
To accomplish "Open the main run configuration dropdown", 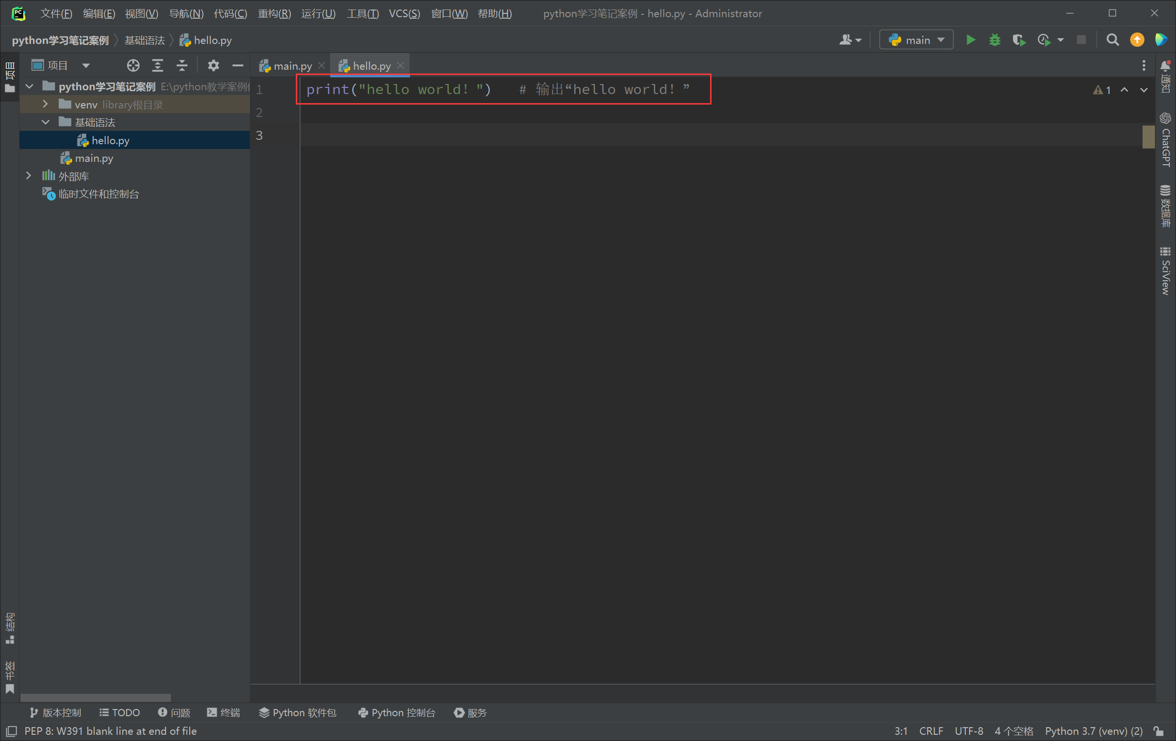I will pyautogui.click(x=916, y=40).
